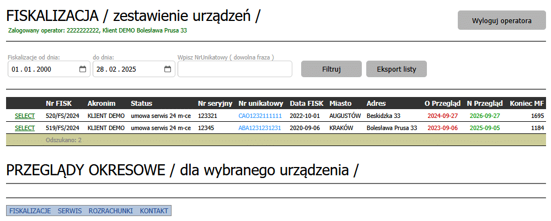Click address Beskidzka 33

(383, 116)
